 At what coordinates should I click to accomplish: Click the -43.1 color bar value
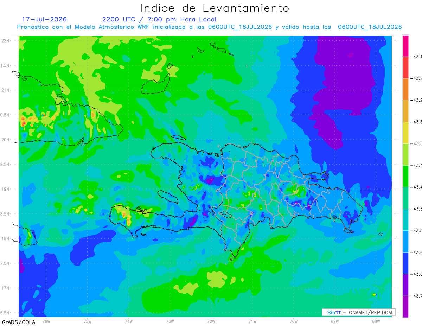[x=417, y=57]
